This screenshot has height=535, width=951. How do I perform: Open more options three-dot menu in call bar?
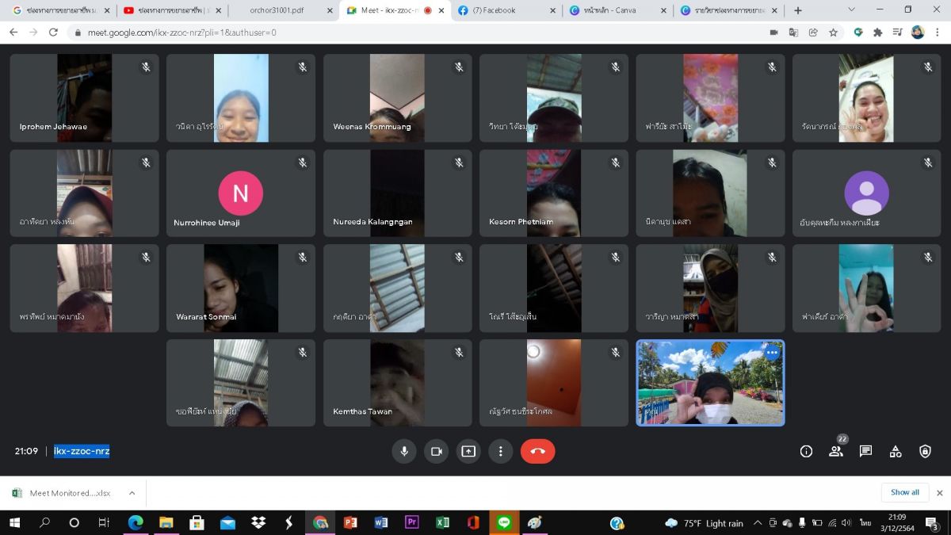coord(500,451)
